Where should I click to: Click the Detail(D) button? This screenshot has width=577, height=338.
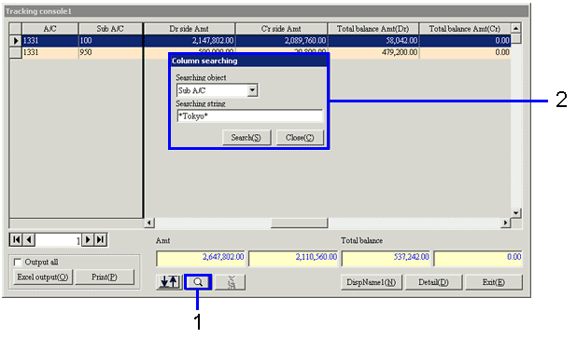(433, 282)
